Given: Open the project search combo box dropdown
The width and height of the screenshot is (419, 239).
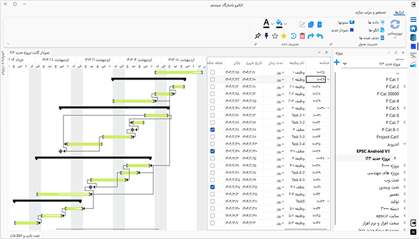Looking at the screenshot, I should 344,64.
